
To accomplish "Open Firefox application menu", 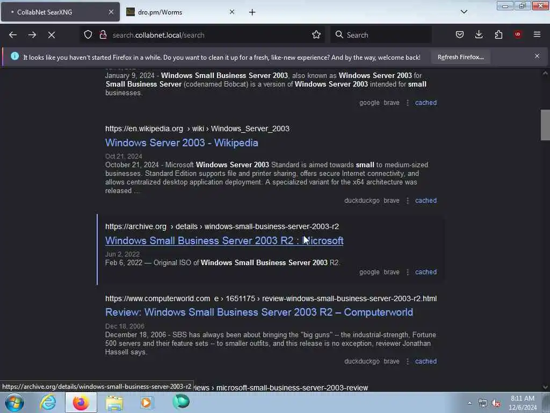I will (537, 34).
